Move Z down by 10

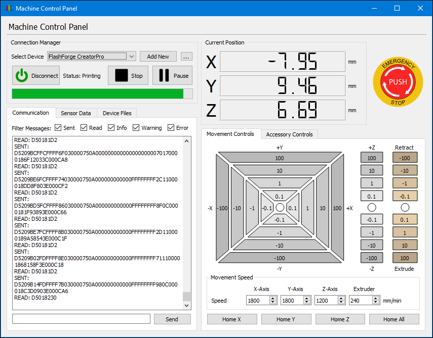point(372,245)
